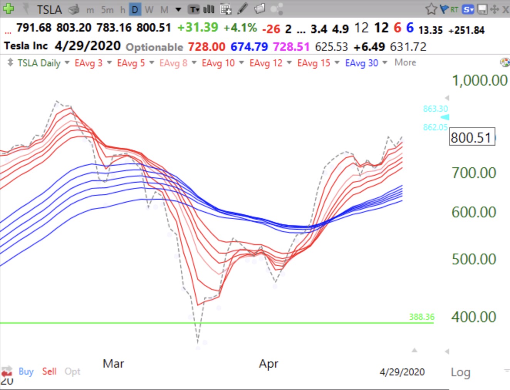The height and width of the screenshot is (390, 510).
Task: Click the Buy link
Action: click(x=26, y=372)
